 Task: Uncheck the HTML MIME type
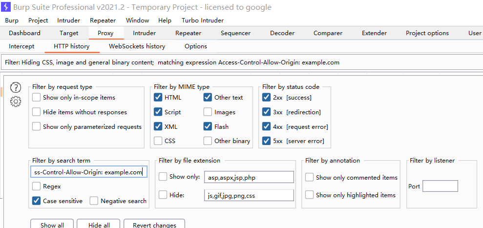(158, 97)
